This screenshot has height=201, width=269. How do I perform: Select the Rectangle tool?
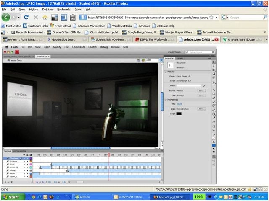(x=214, y=94)
